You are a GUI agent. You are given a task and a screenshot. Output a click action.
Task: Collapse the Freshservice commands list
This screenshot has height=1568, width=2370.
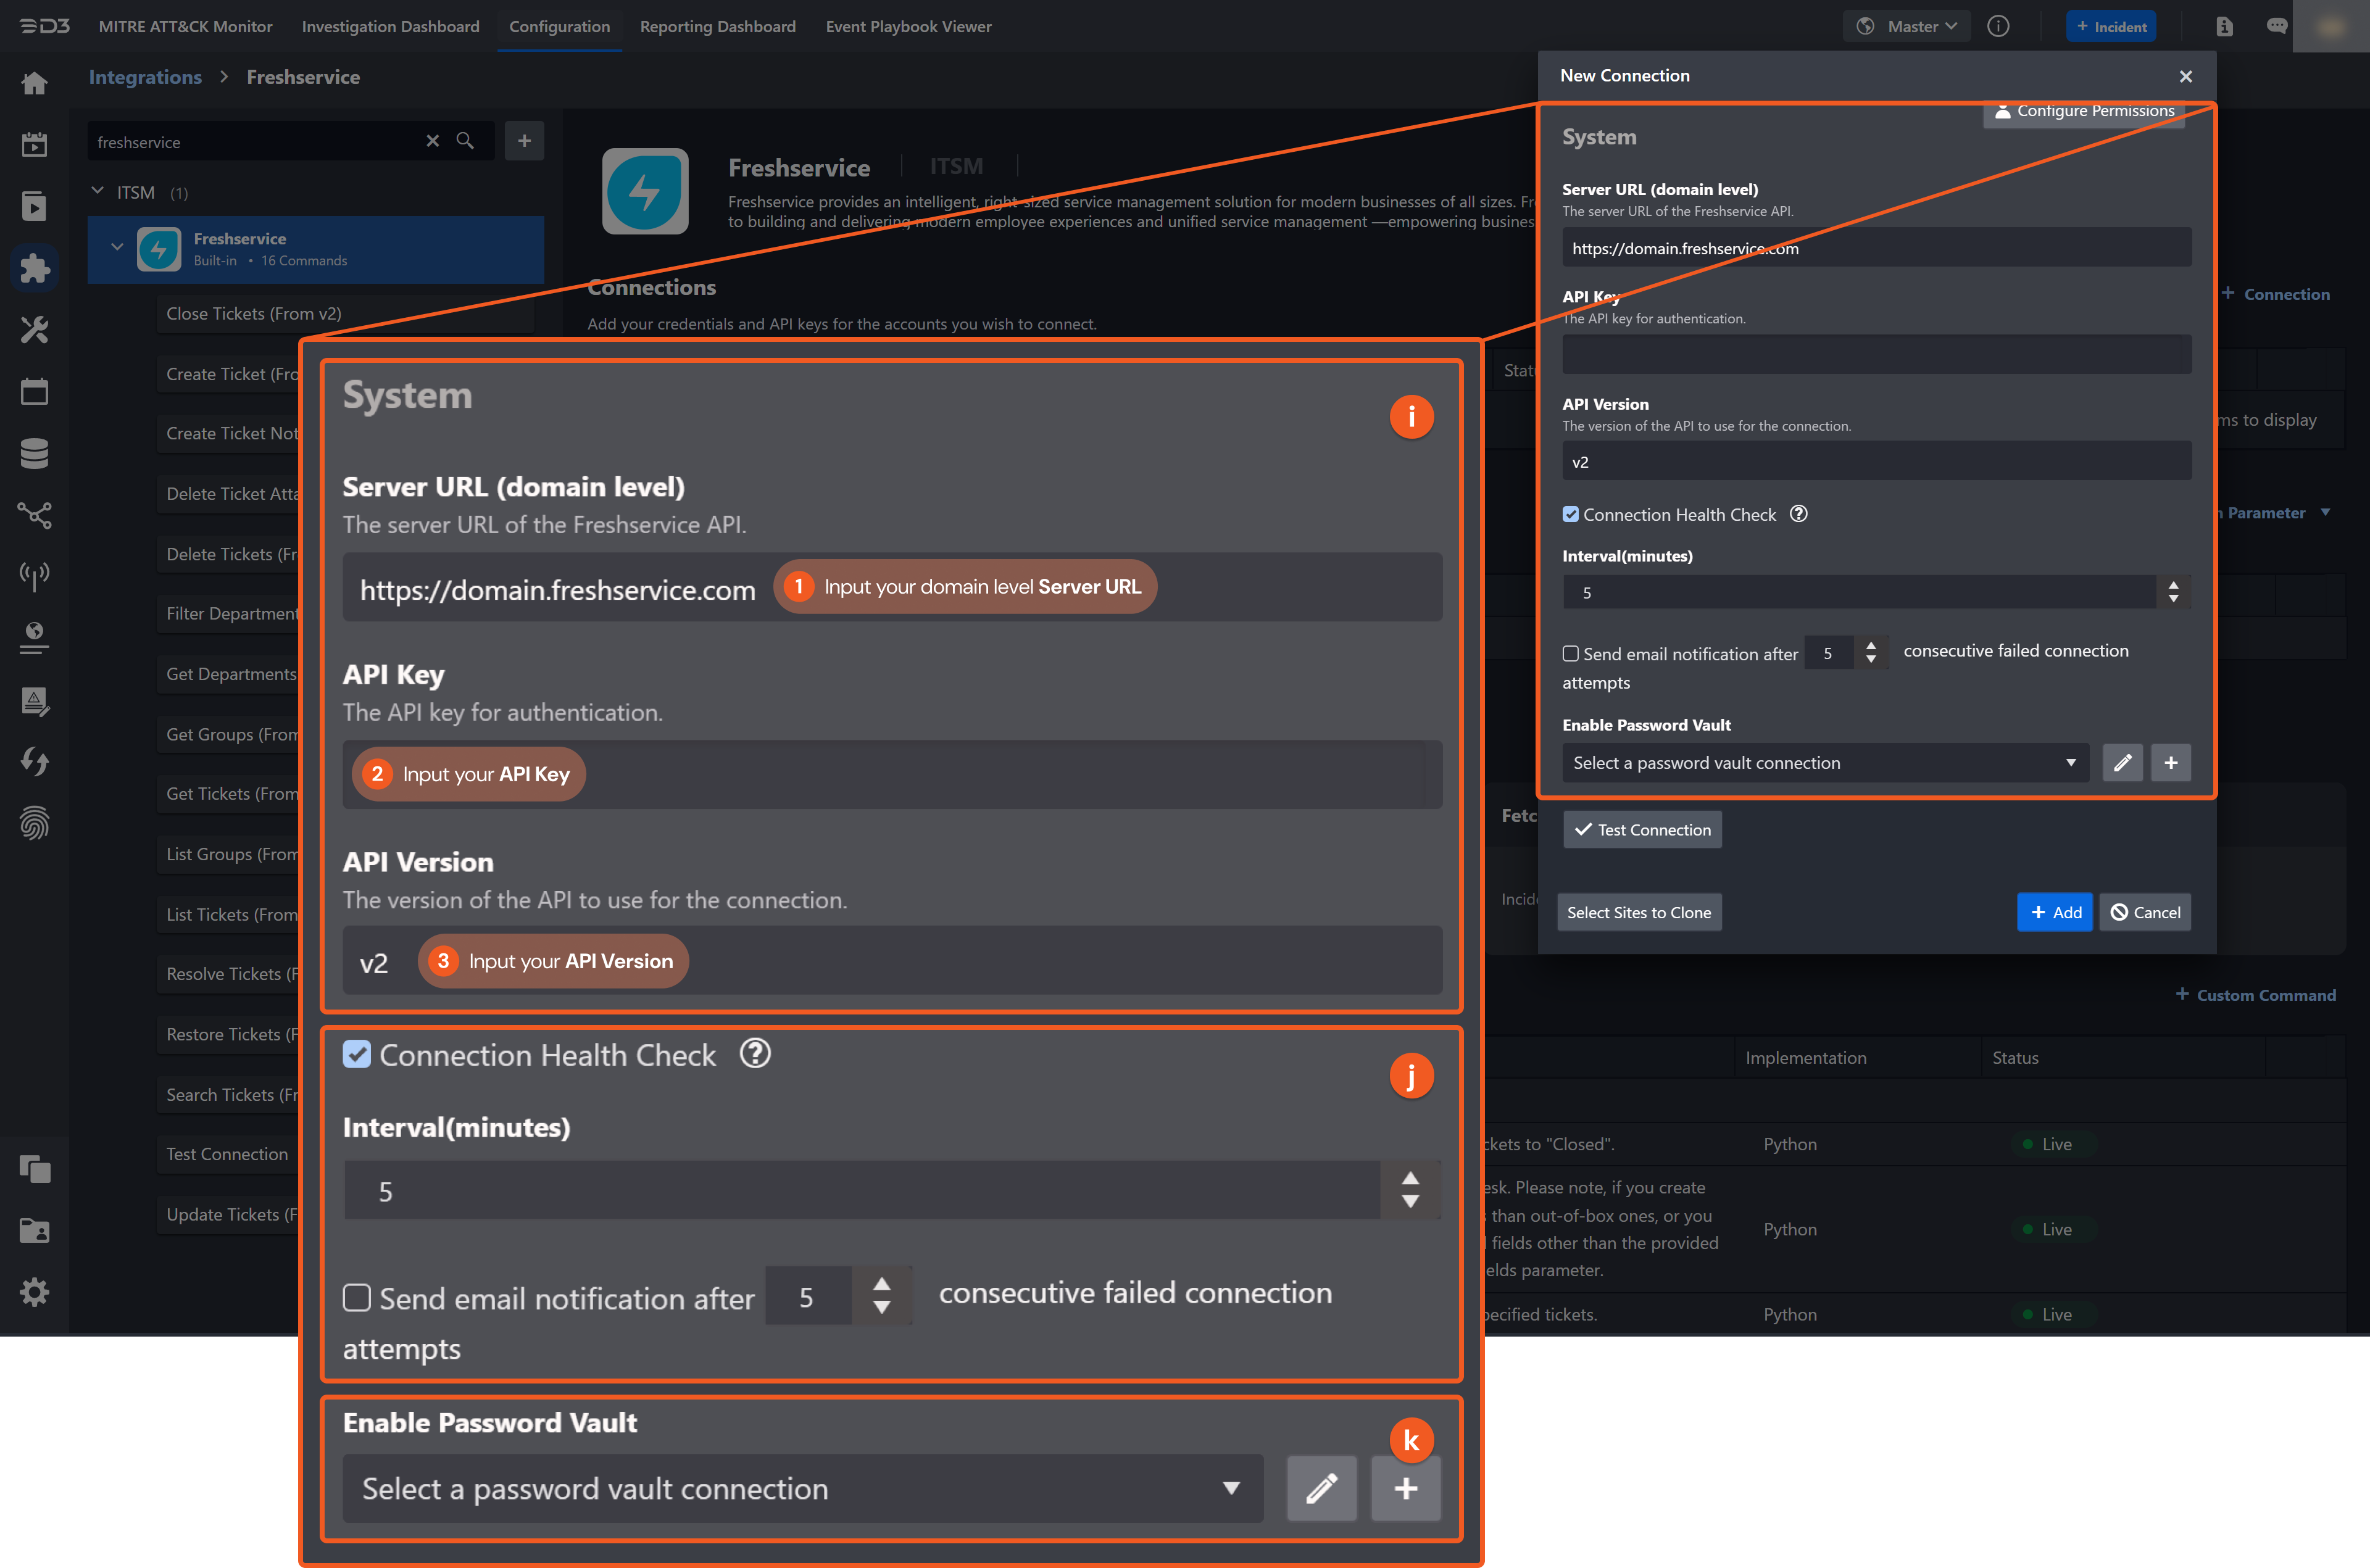(118, 246)
